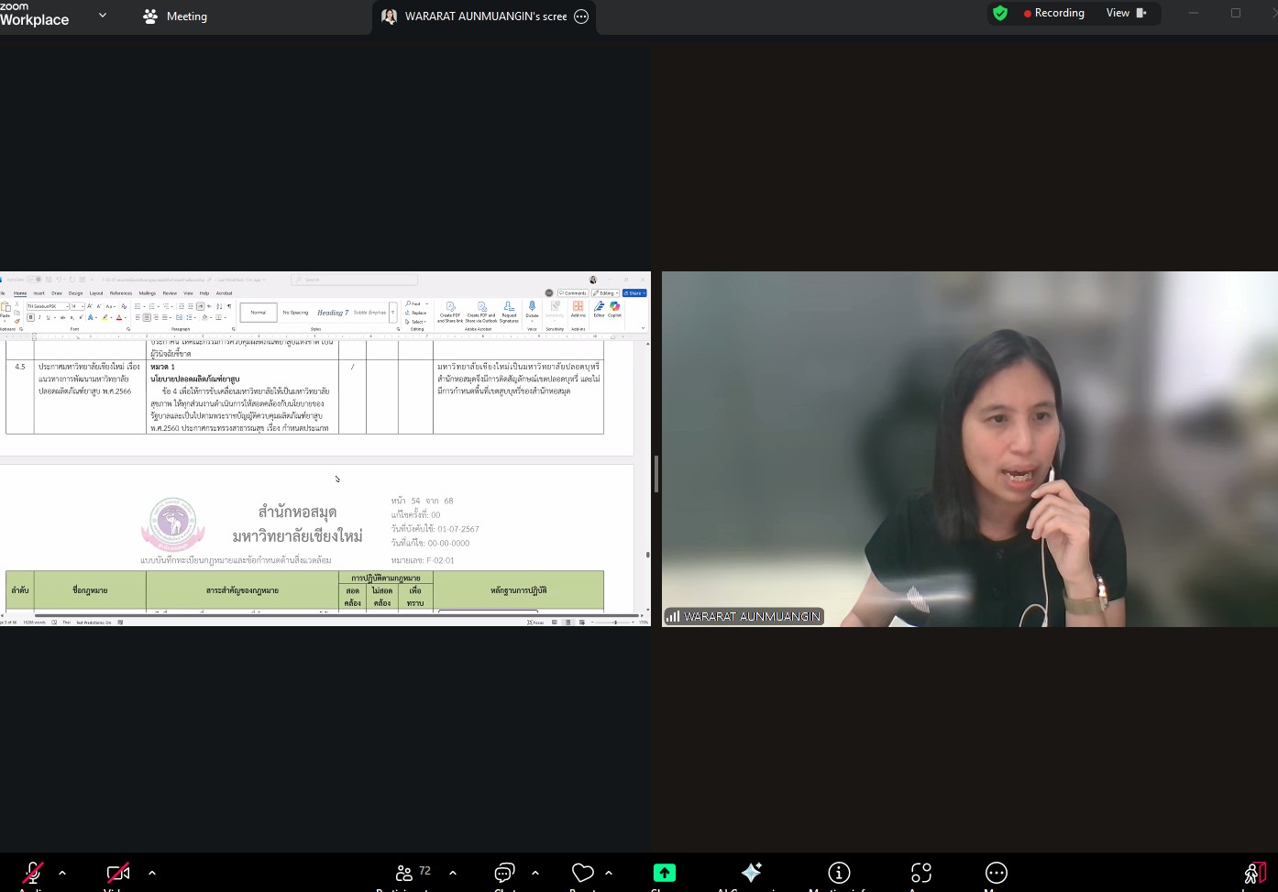Click the Leave meeting icon
This screenshot has width=1278, height=892.
[x=1254, y=873]
